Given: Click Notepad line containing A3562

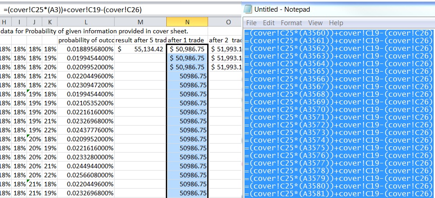Looking at the screenshot, I should tap(339, 48).
